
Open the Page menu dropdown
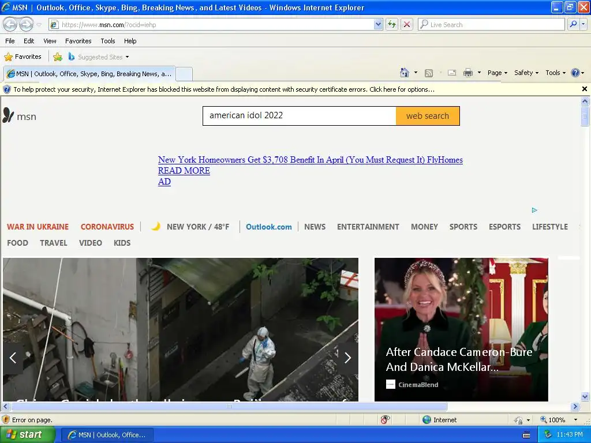[x=497, y=73]
